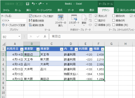Click the テーブル名 field containing ICOCA

click(x=14, y=21)
